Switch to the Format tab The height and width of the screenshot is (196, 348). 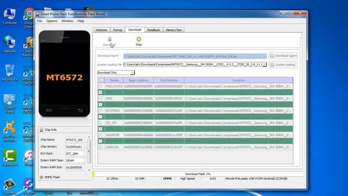(x=117, y=30)
